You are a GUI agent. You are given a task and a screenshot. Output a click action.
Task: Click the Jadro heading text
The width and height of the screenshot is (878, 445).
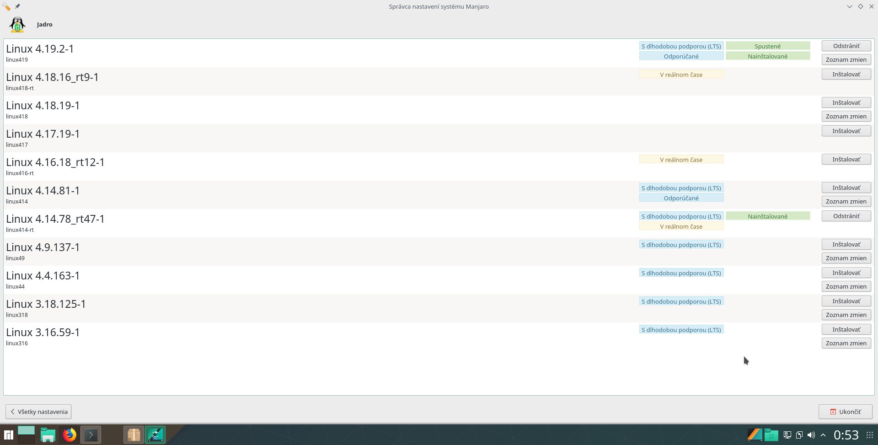click(x=45, y=25)
